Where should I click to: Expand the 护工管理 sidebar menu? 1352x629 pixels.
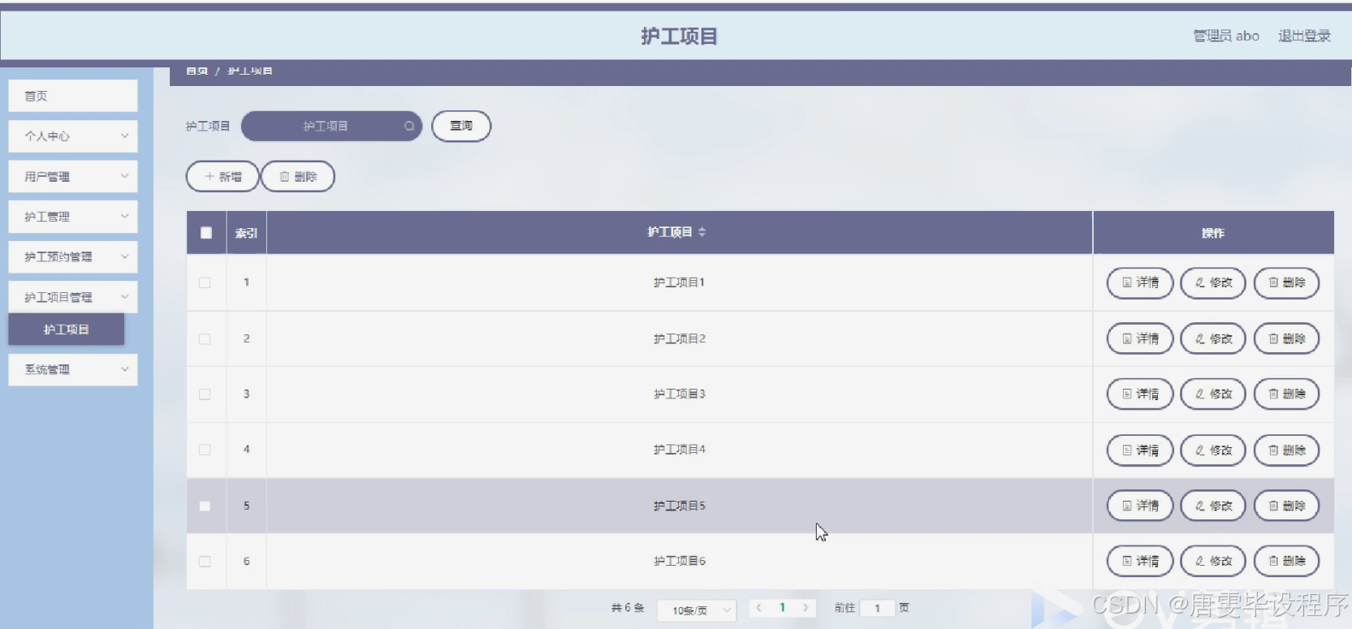(73, 217)
